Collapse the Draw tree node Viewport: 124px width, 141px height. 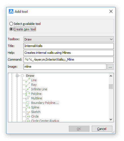[17, 76]
